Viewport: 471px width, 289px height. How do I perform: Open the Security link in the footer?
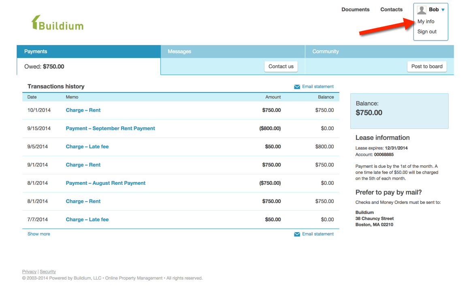[x=47, y=271]
